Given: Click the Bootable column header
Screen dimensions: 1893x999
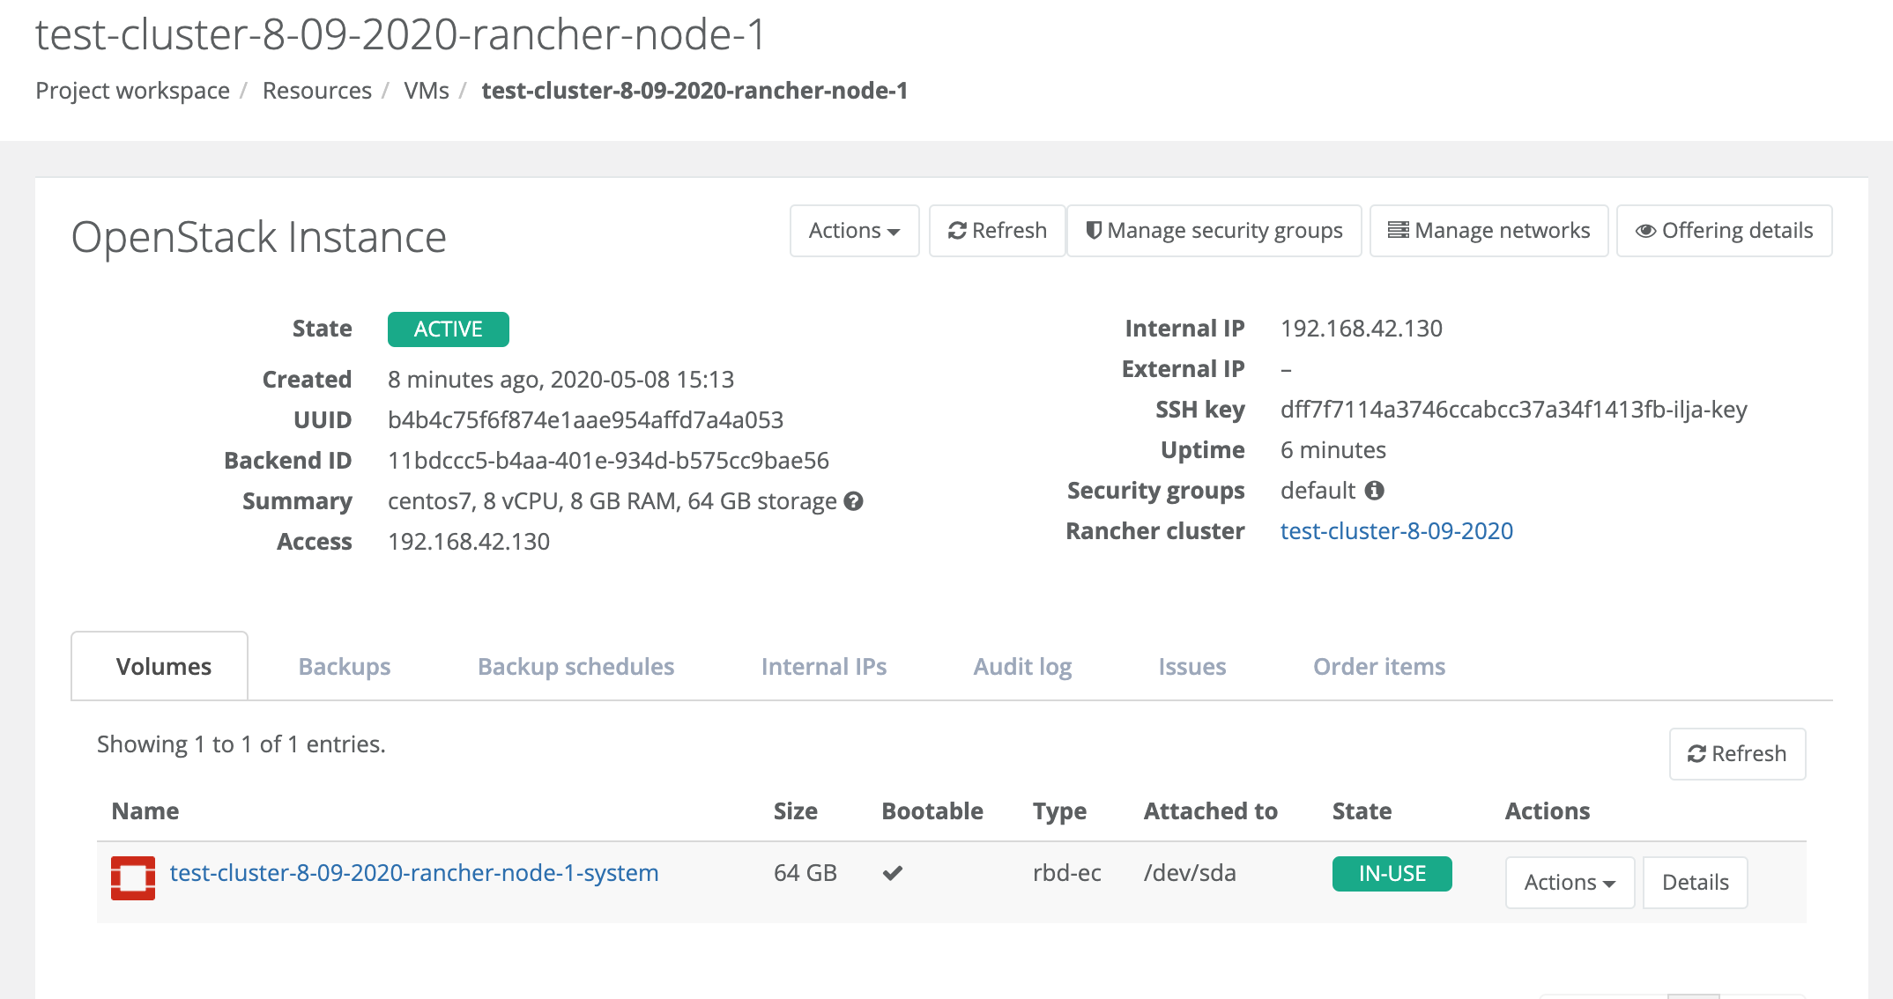Looking at the screenshot, I should tap(932, 811).
